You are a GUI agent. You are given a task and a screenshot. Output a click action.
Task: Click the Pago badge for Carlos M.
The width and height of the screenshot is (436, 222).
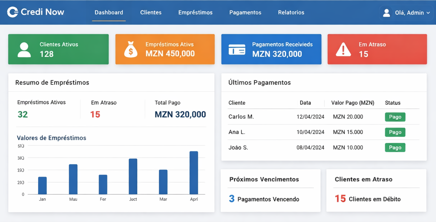(x=395, y=117)
